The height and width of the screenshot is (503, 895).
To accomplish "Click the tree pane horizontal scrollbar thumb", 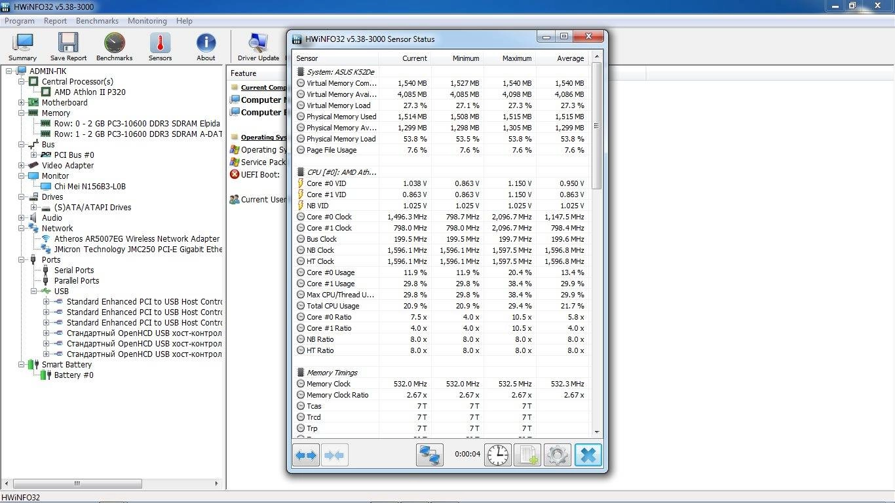I will (77, 484).
